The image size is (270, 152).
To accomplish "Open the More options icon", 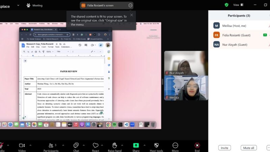I will coord(175,145).
